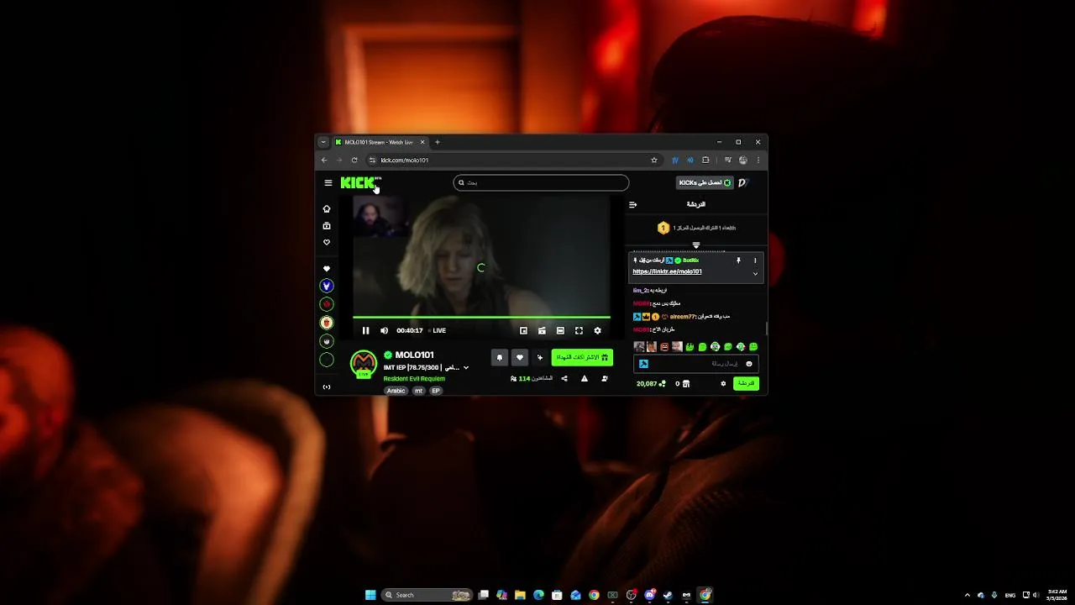The width and height of the screenshot is (1075, 605).
Task: Enable picture-in-picture mini player
Action: pos(523,330)
